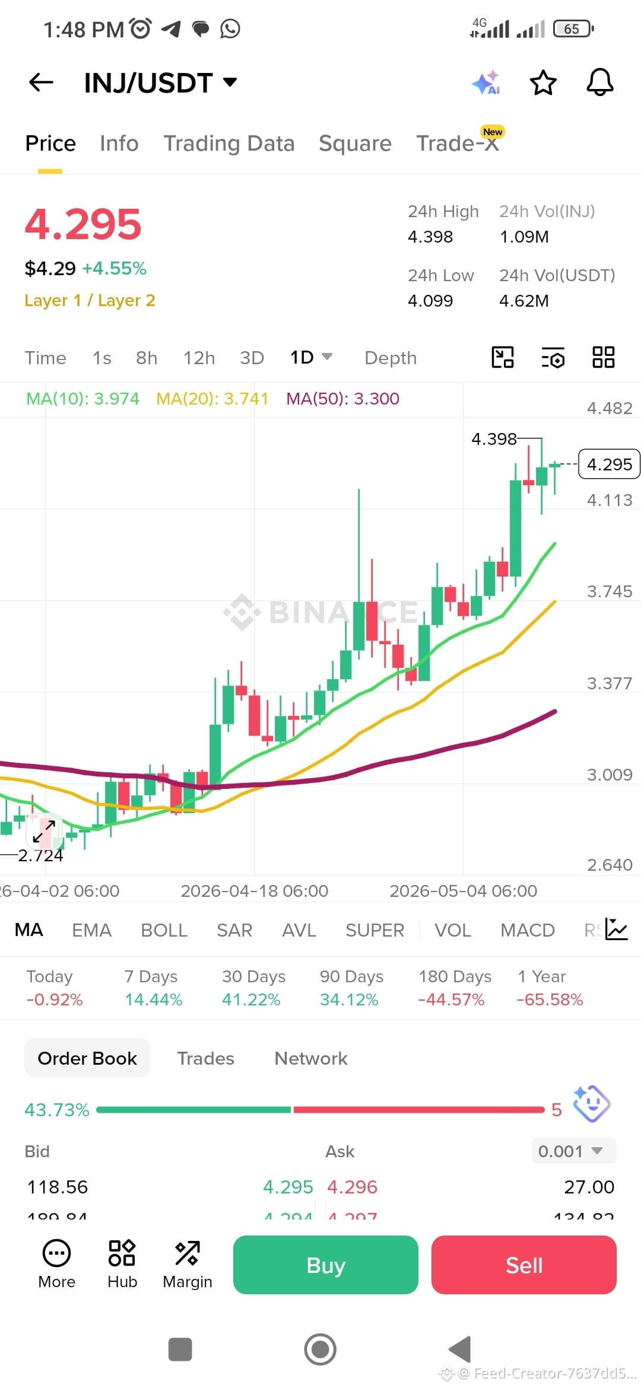Screen dimensions: 641x1388
Task: Tap the MA(10): 3.974 legend
Action: [x=82, y=399]
